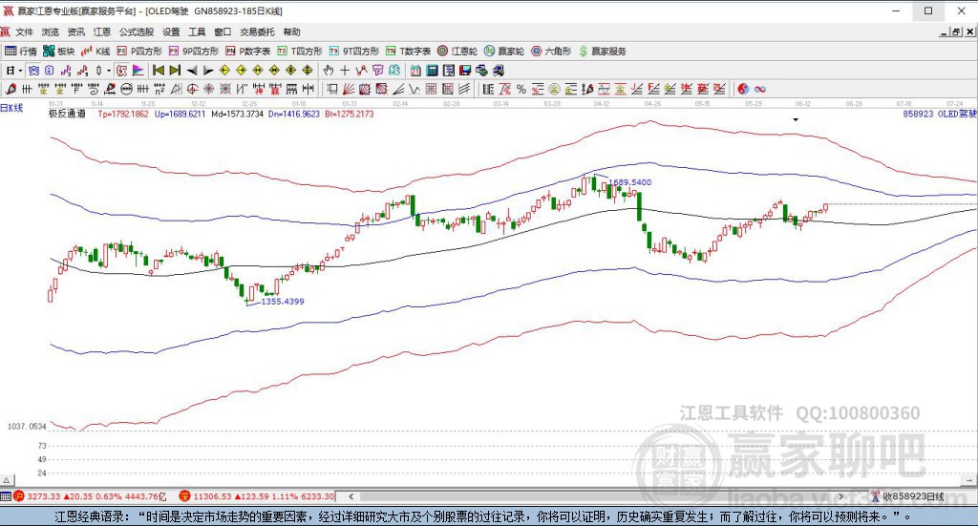Open the 公式选股 menu

click(x=137, y=32)
